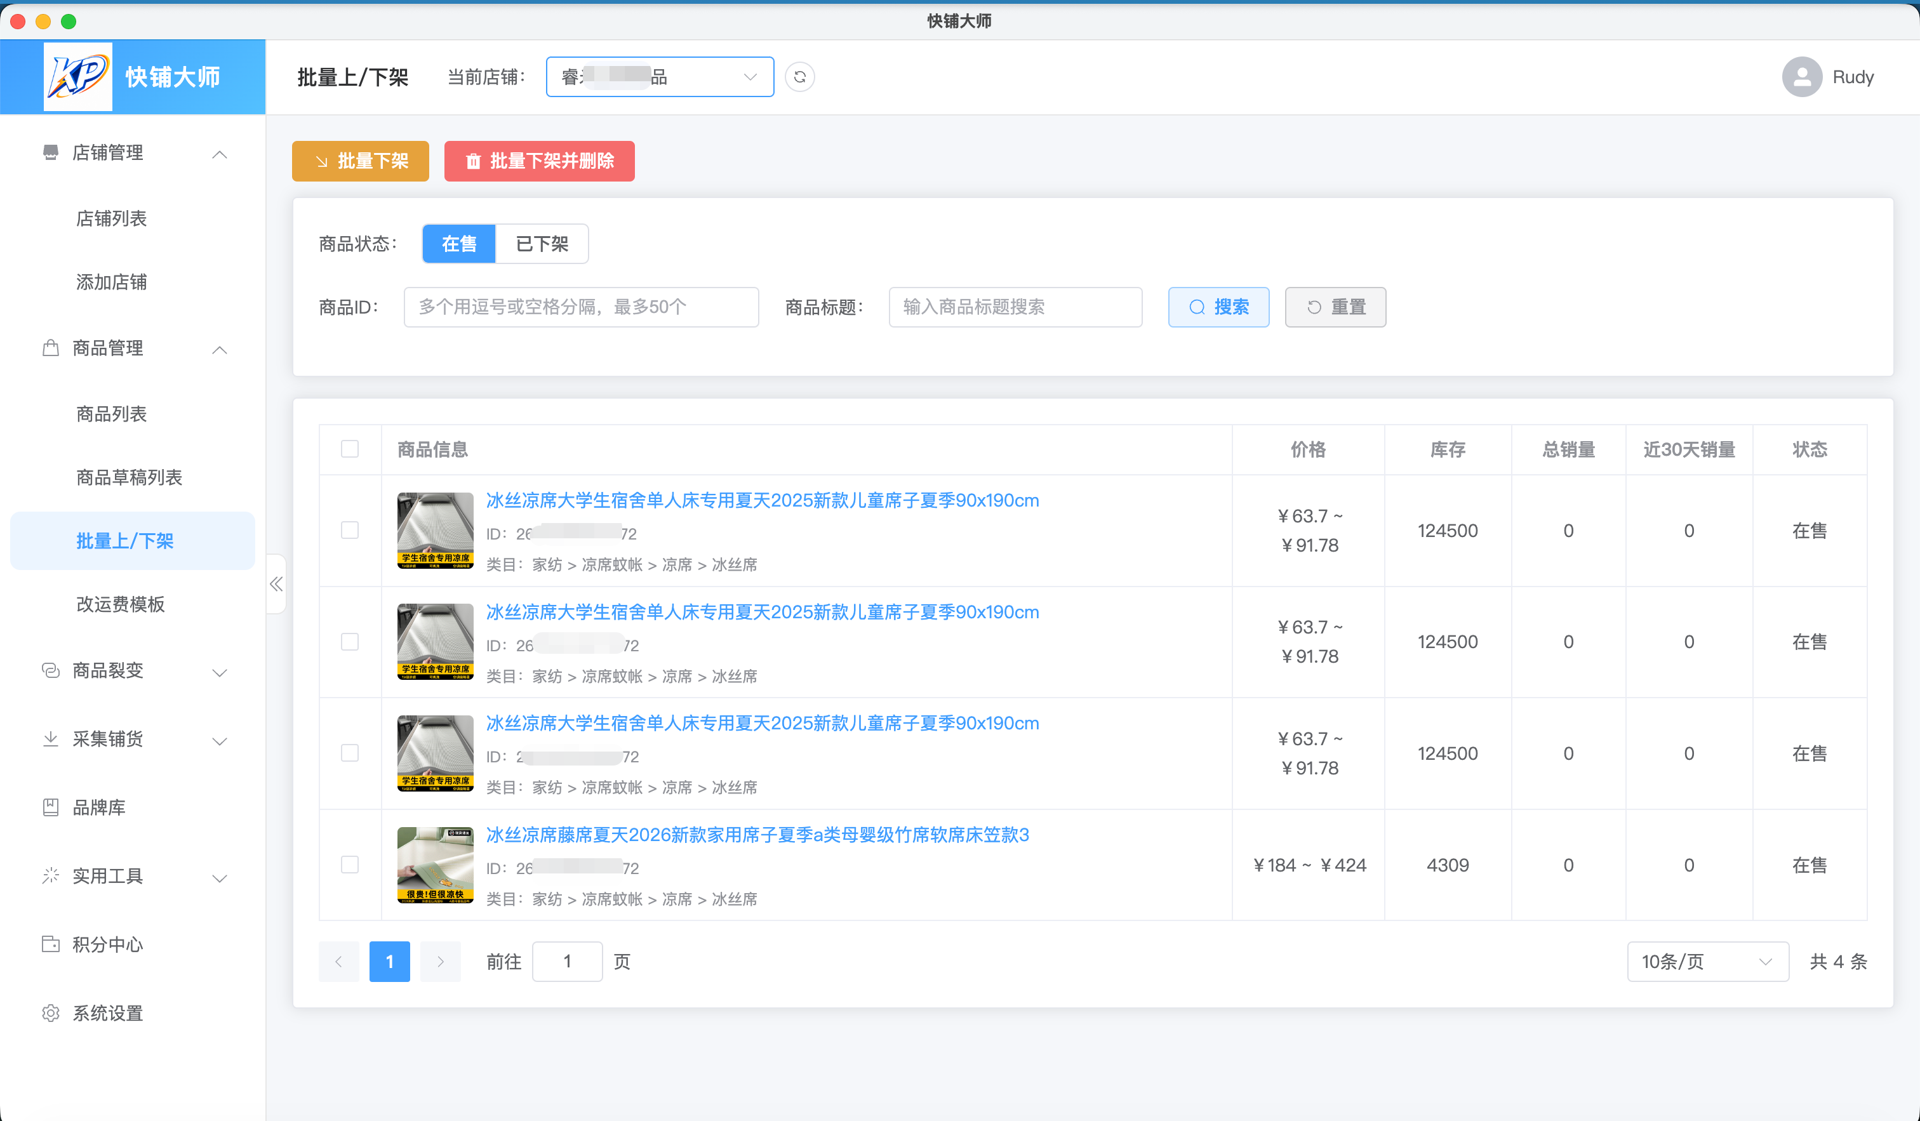Viewport: 1920px width, 1121px height.
Task: Click the ¥184 ~ ¥424 price cell
Action: click(x=1309, y=865)
